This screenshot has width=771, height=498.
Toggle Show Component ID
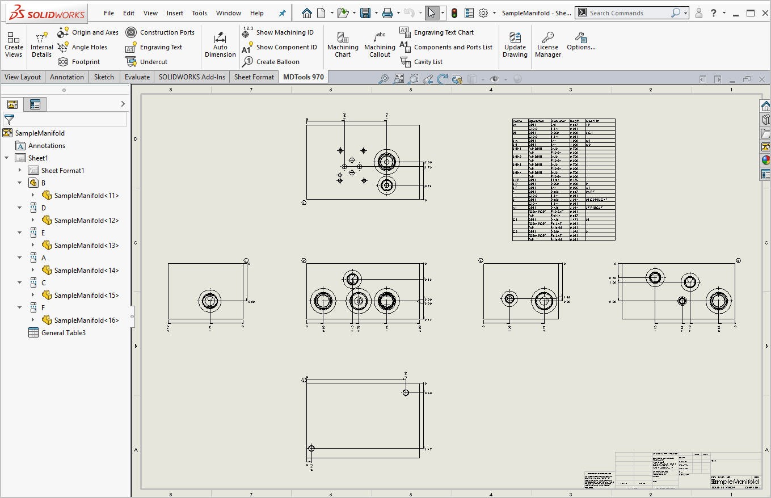[x=279, y=47]
